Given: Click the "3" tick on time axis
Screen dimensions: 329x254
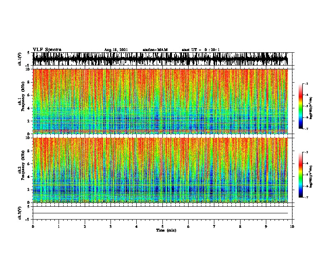Looking at the screenshot, I should tap(110, 227).
